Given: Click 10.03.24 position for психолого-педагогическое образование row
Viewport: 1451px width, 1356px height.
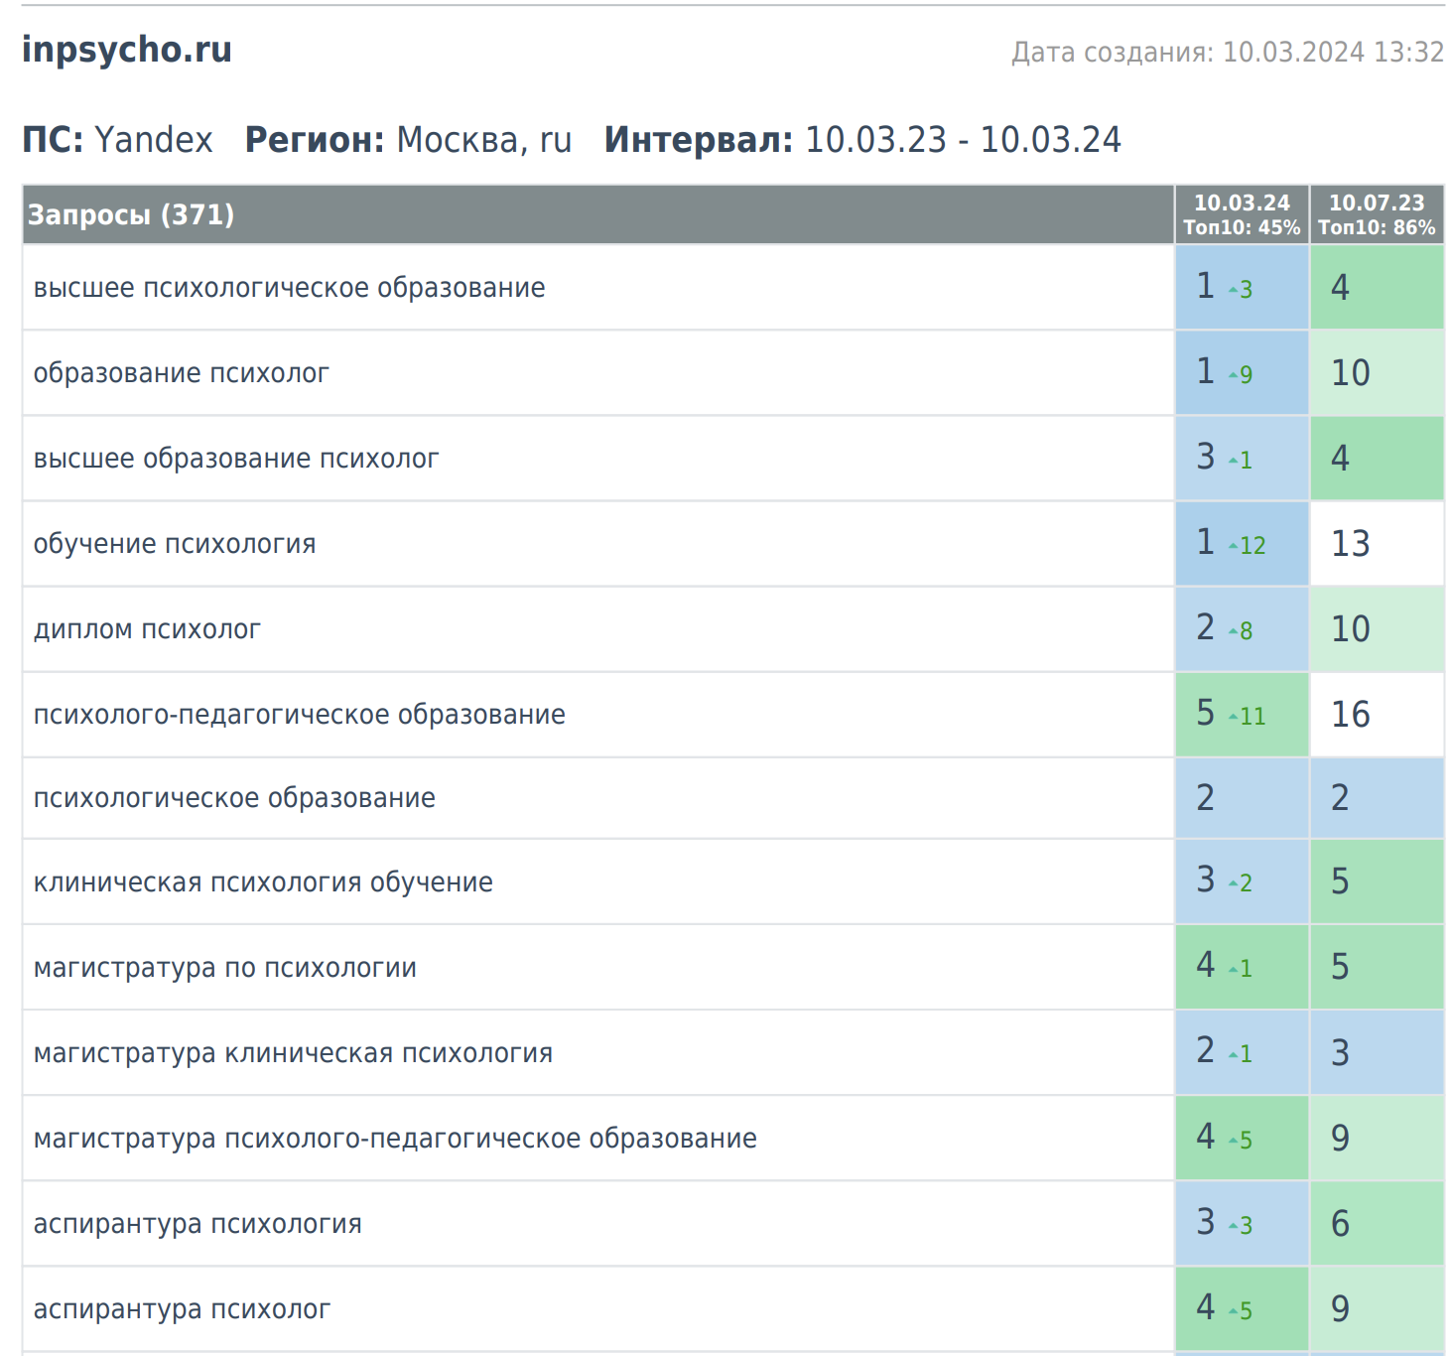Looking at the screenshot, I should click(x=1242, y=715).
